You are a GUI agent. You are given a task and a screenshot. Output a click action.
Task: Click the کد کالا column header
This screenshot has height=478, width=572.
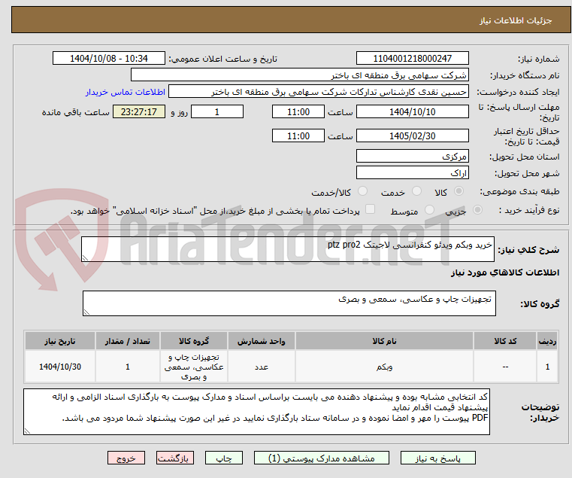pos(505,341)
